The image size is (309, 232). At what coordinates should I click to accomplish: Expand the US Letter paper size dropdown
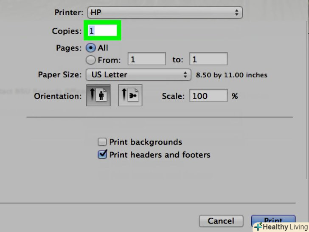tap(138, 75)
